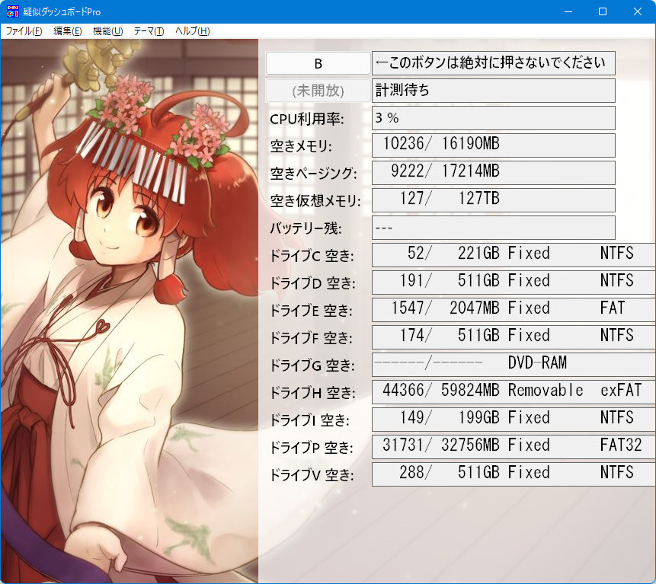Click the ドライブI 空き: label
Screen dimensions: 656x584
(309, 420)
